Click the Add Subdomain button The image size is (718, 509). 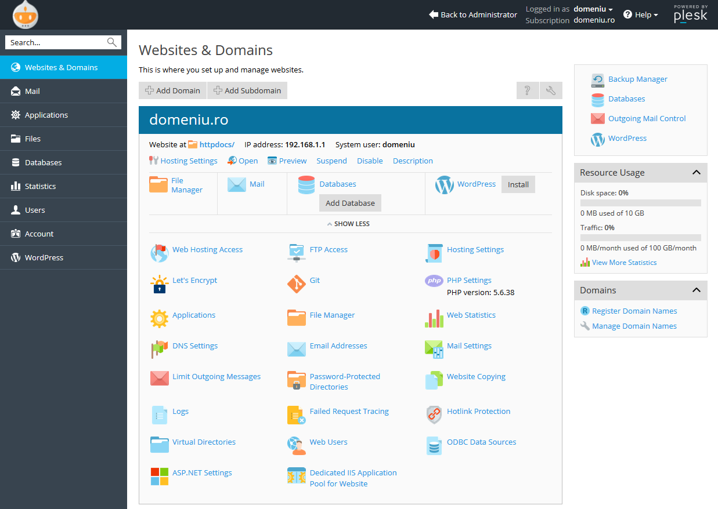coord(247,90)
